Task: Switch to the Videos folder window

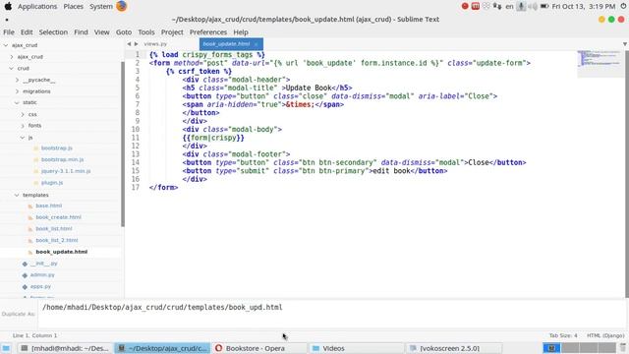Action: pos(357,348)
